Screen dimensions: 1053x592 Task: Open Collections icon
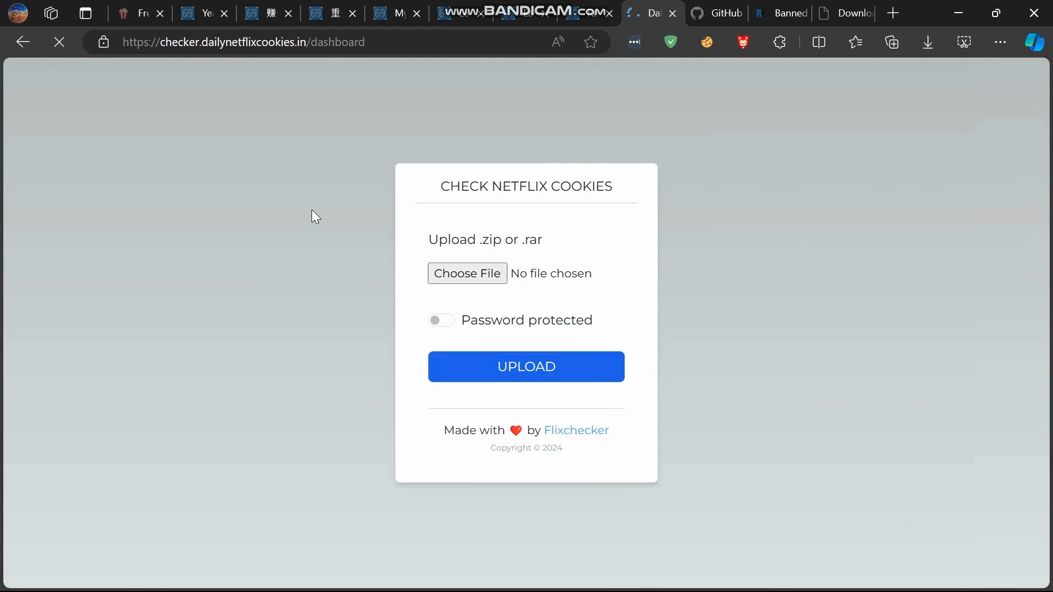tap(892, 42)
